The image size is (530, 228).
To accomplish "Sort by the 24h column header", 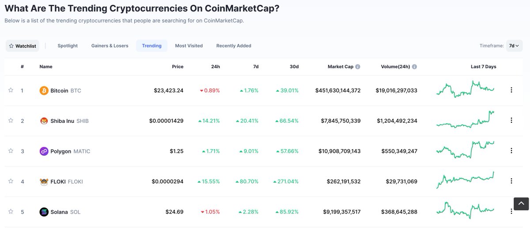I will coord(216,67).
